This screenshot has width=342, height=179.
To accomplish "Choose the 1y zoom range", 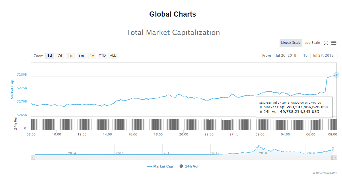I will click(92, 56).
